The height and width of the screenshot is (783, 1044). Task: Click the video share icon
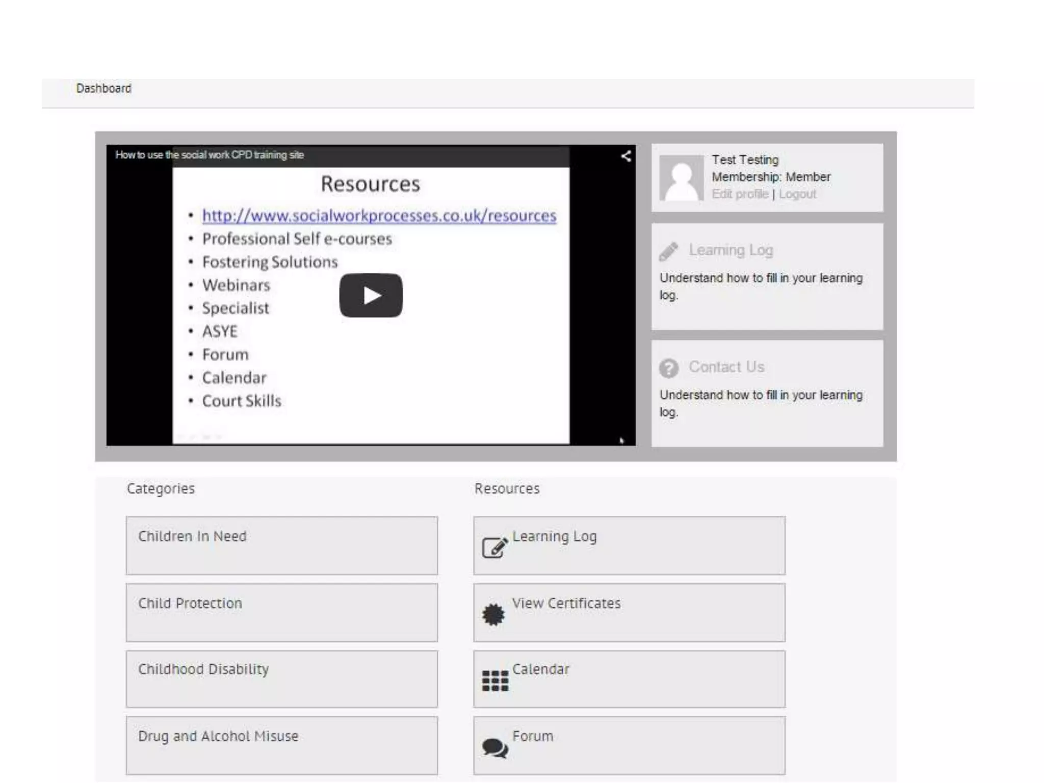click(626, 156)
